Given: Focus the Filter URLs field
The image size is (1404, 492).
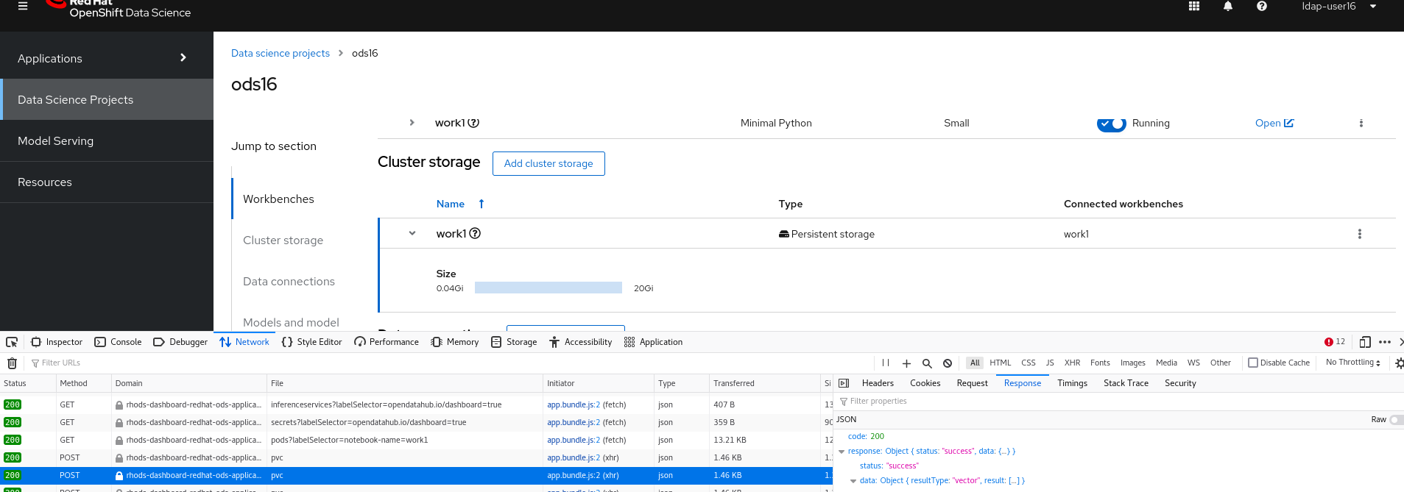Looking at the screenshot, I should pos(449,363).
